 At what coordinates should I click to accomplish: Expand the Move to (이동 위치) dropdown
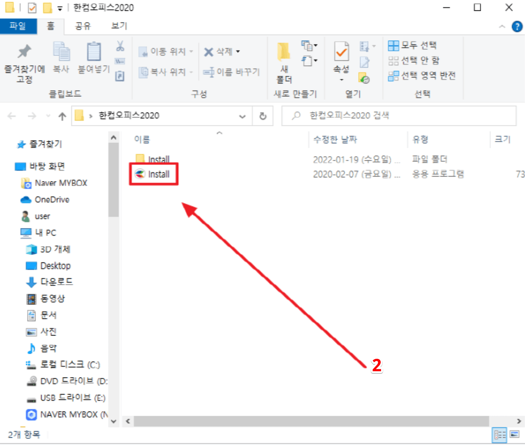pos(190,51)
